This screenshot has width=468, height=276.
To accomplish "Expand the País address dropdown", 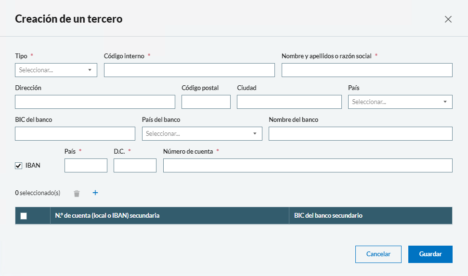I will pyautogui.click(x=400, y=102).
